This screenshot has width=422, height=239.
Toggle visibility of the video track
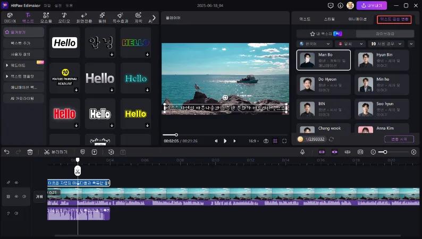(16, 197)
